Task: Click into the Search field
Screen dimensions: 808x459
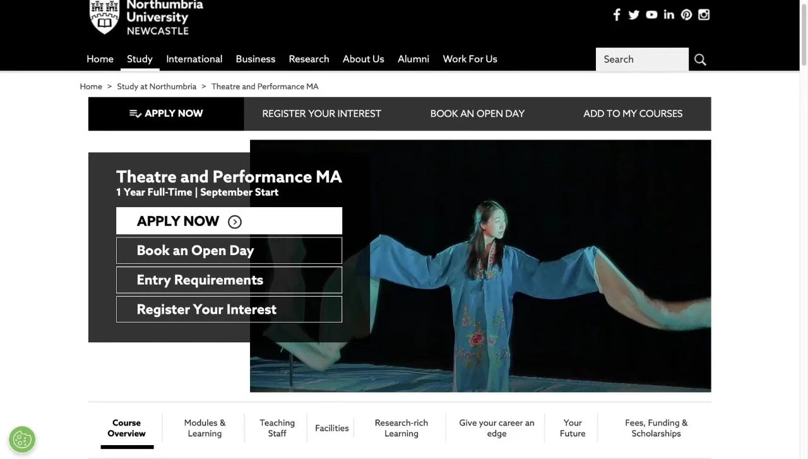Action: 642,59
